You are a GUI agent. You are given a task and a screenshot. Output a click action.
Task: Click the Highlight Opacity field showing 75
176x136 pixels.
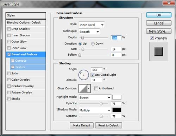[116, 103]
